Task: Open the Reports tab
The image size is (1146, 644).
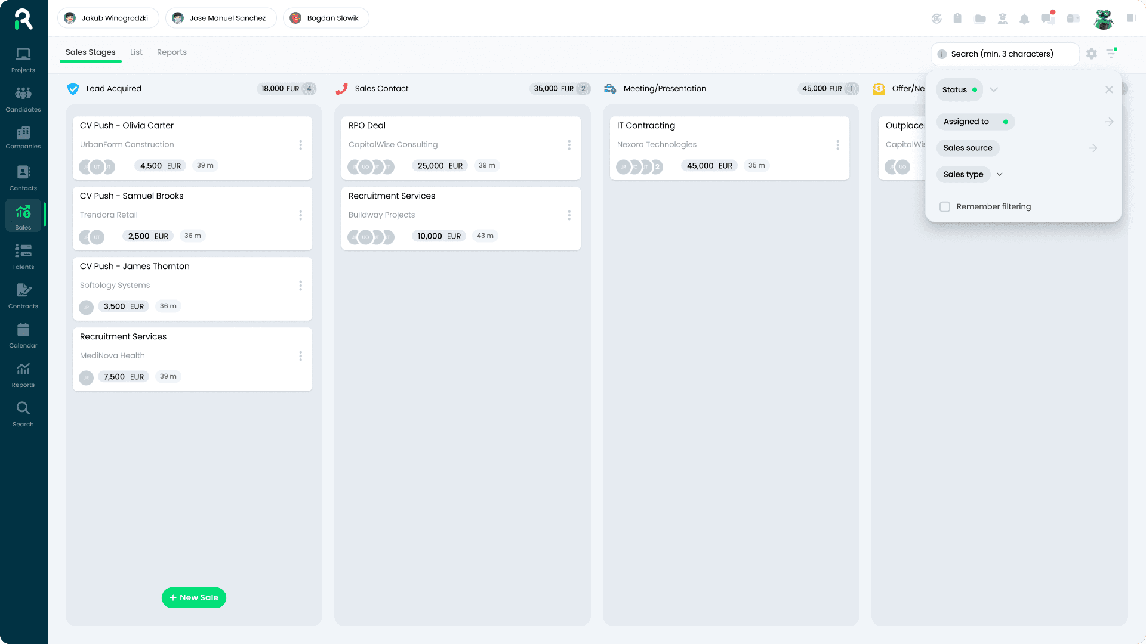Action: coord(172,52)
